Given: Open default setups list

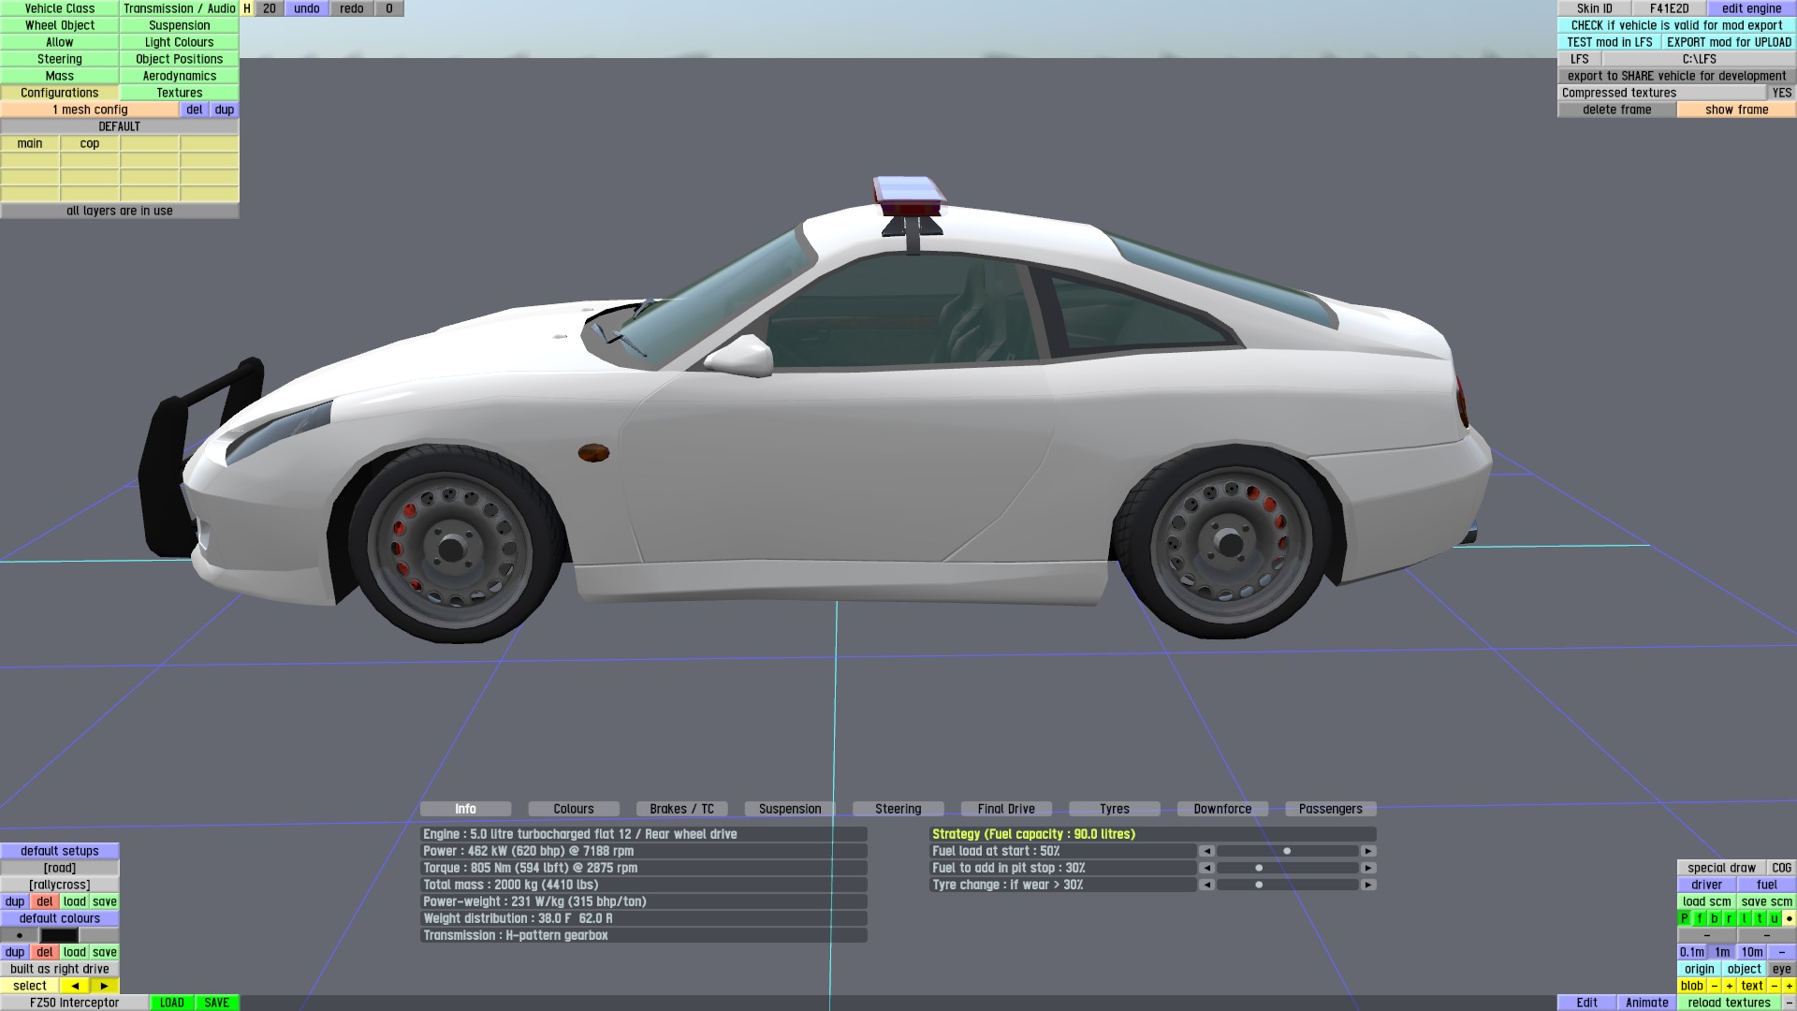Looking at the screenshot, I should pyautogui.click(x=60, y=851).
